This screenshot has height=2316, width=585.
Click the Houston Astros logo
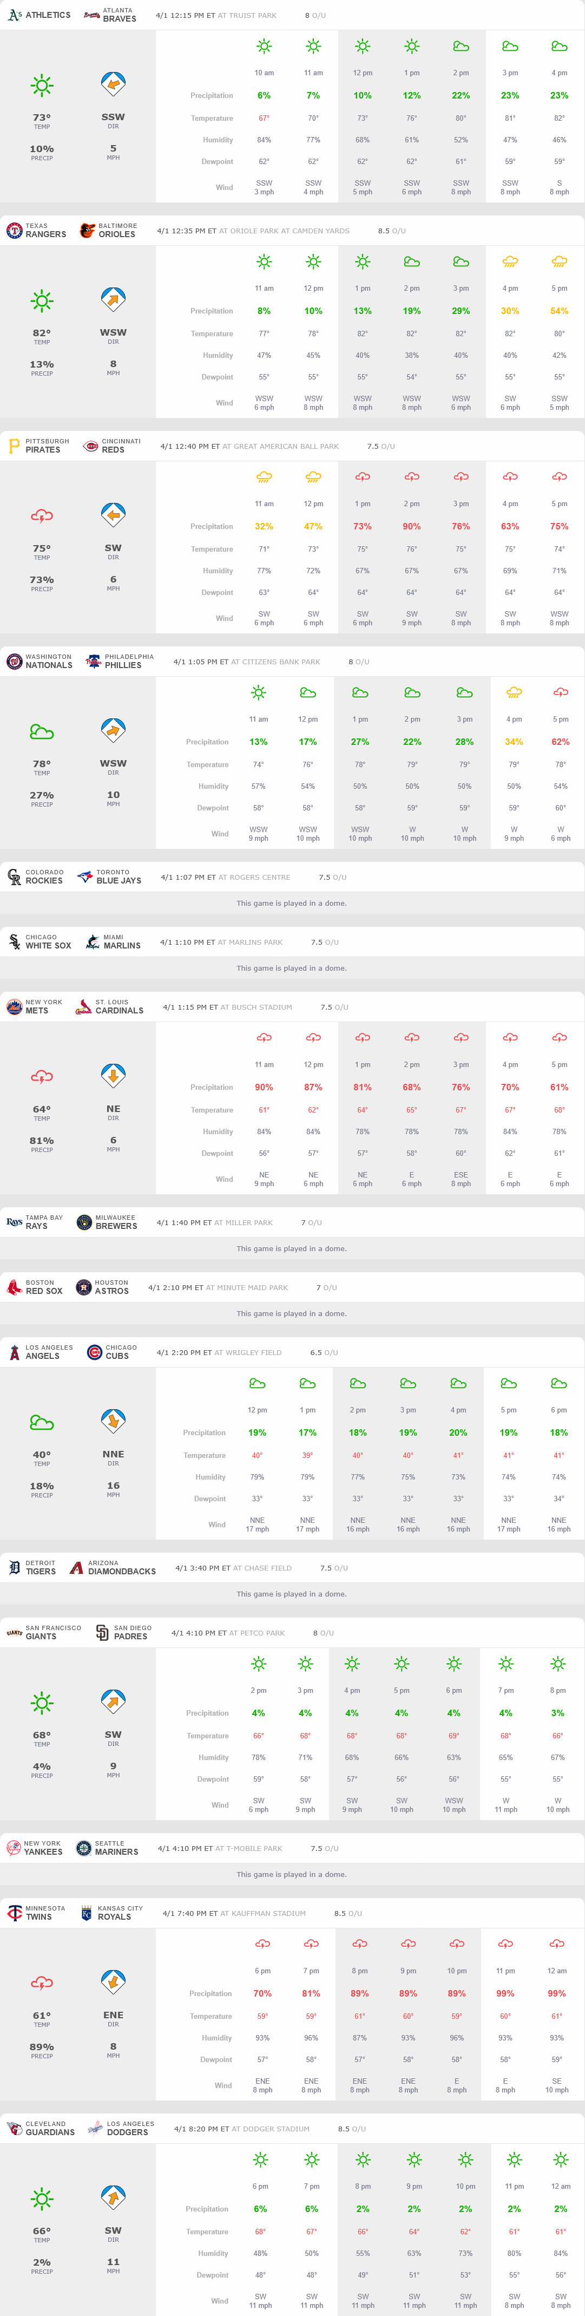click(x=83, y=1287)
